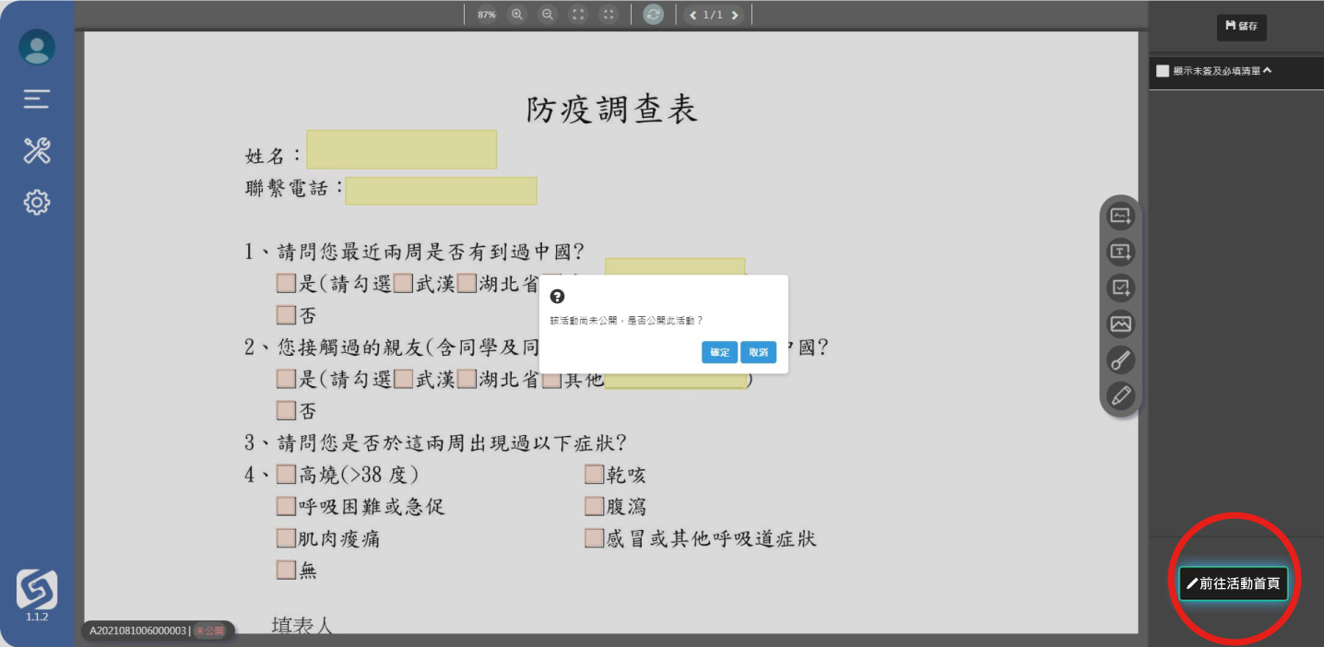The width and height of the screenshot is (1324, 647).
Task: Click the refresh icon in top toolbar
Action: 653,15
